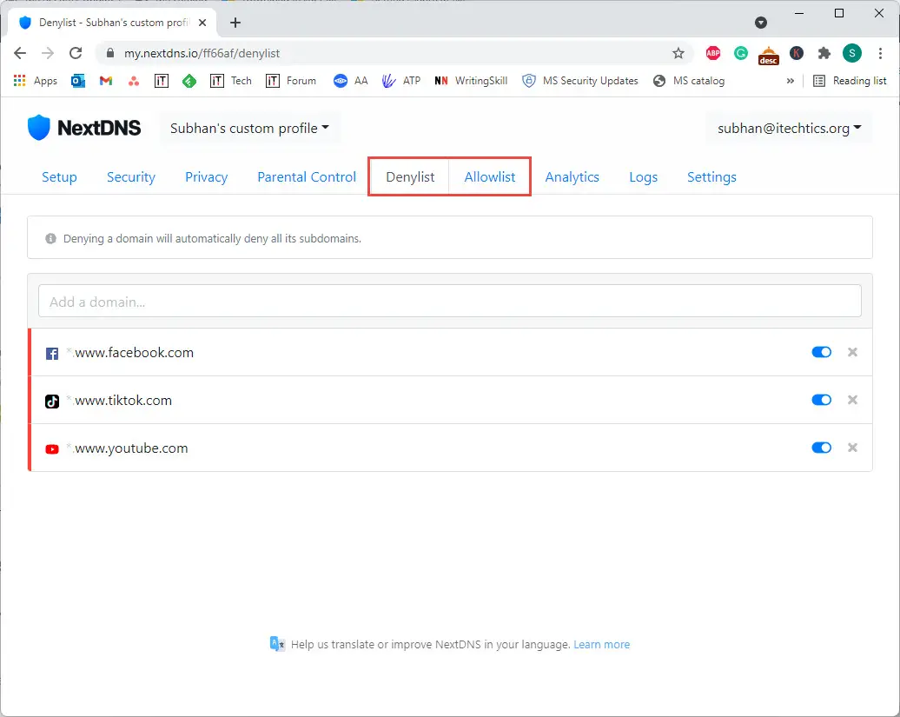900x717 pixels.
Task: Switch to the Security tab
Action: [x=131, y=176]
